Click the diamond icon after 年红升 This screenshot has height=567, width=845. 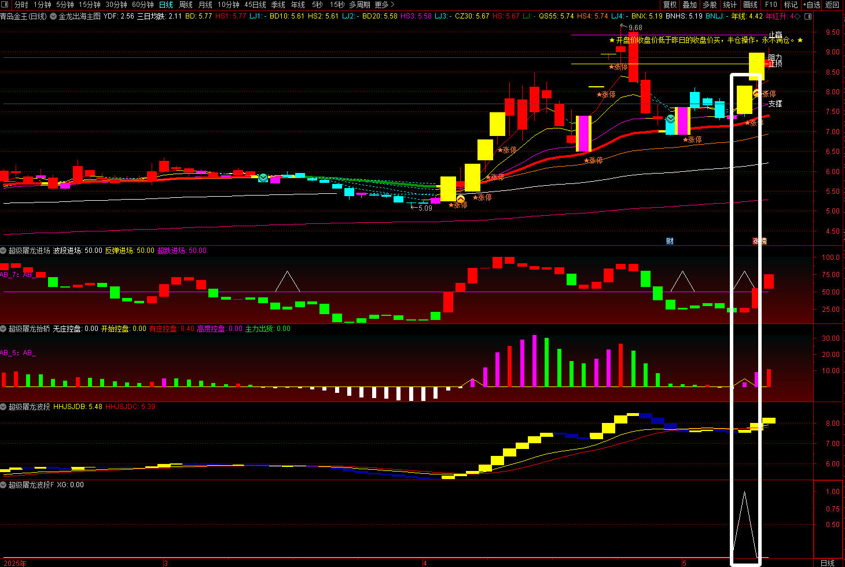[798, 16]
